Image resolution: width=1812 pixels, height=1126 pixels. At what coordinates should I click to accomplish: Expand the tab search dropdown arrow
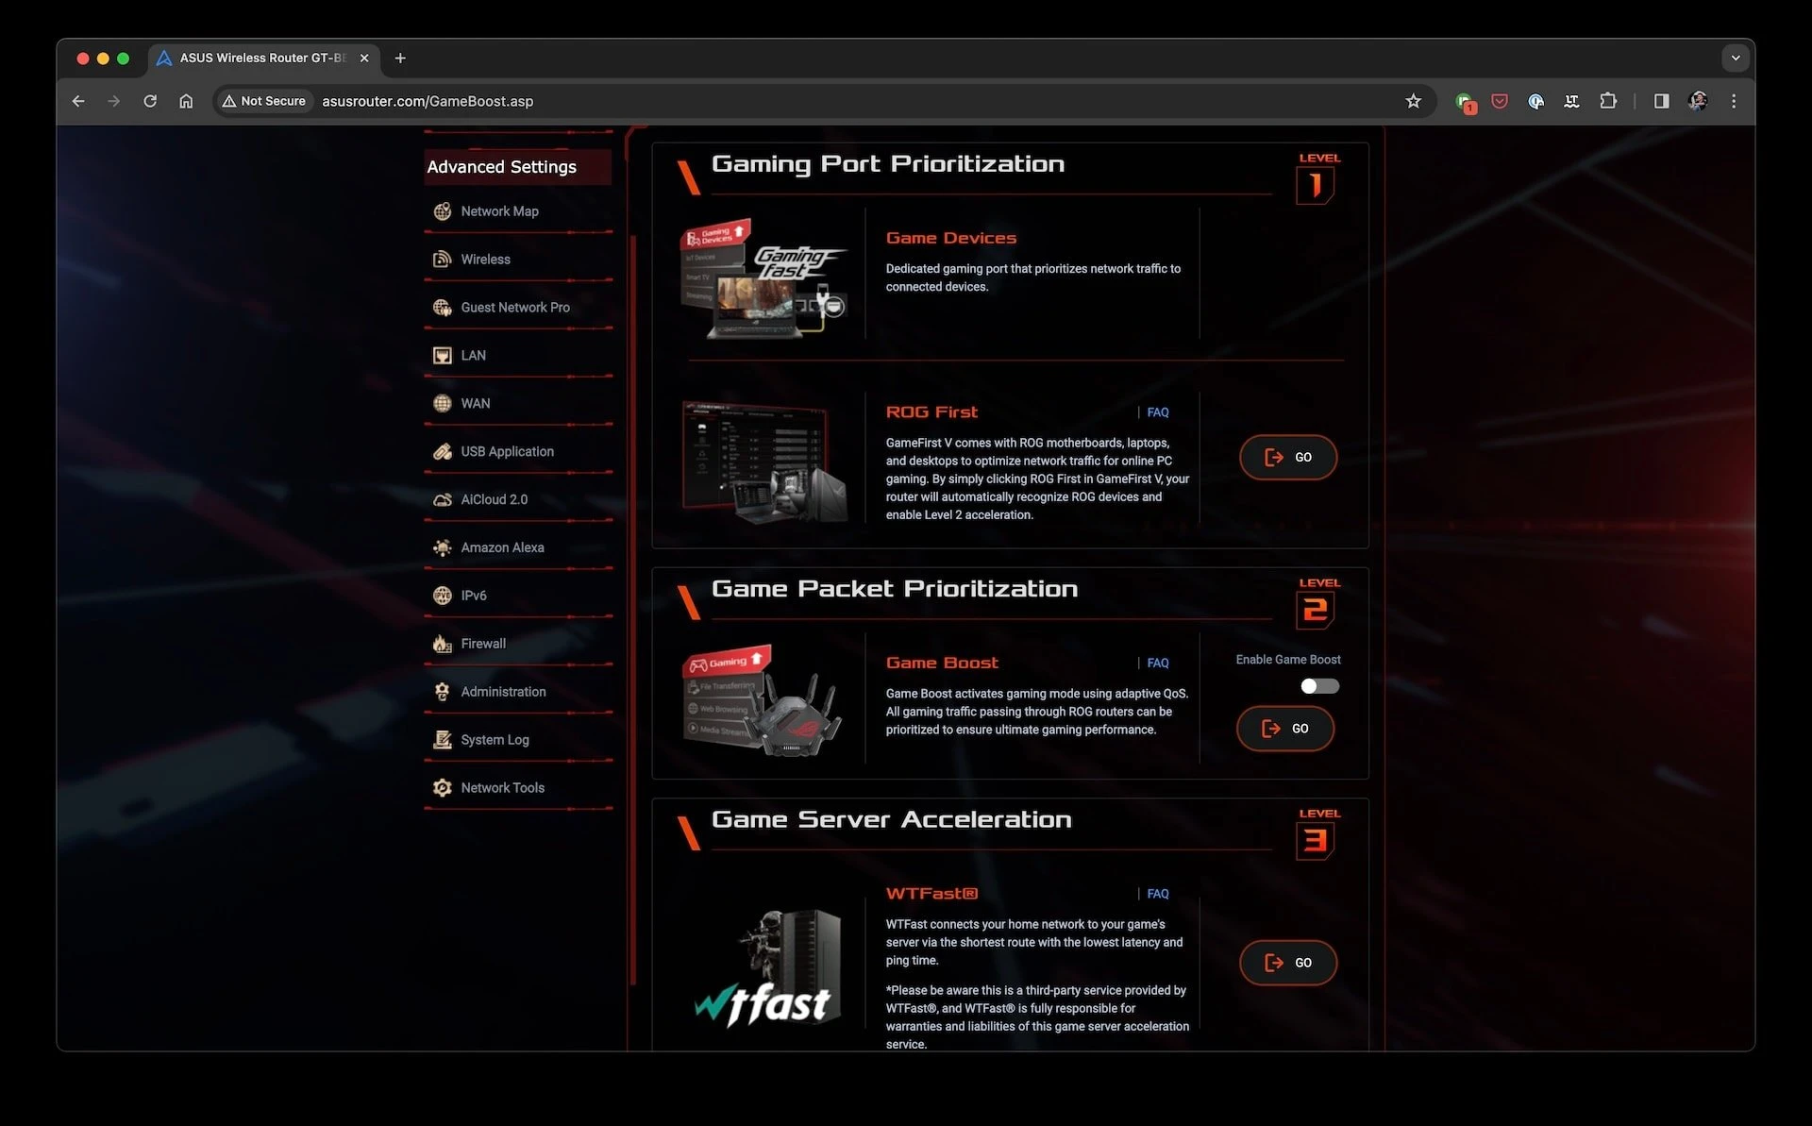click(x=1736, y=59)
